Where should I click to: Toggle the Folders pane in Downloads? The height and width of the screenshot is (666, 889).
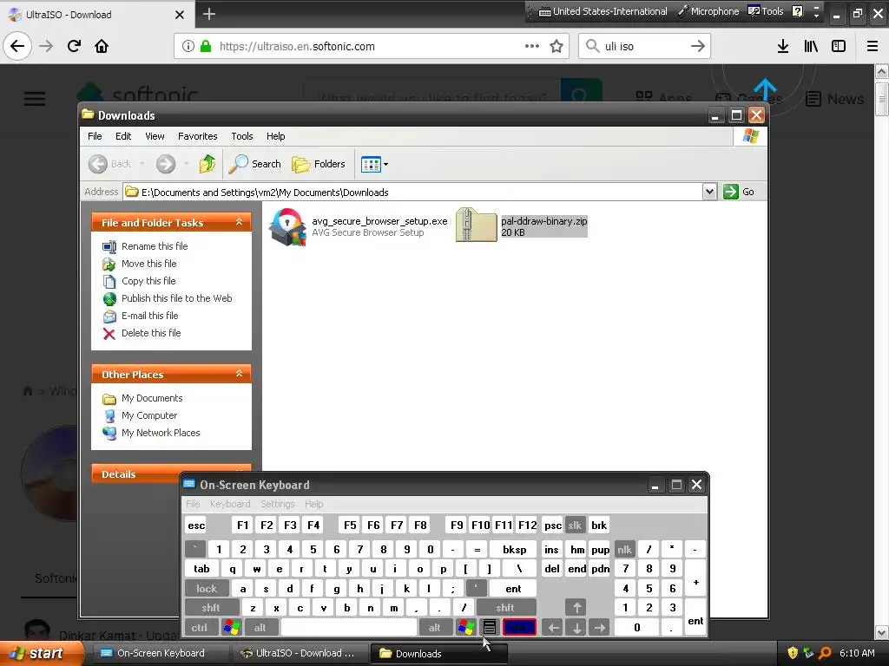318,164
